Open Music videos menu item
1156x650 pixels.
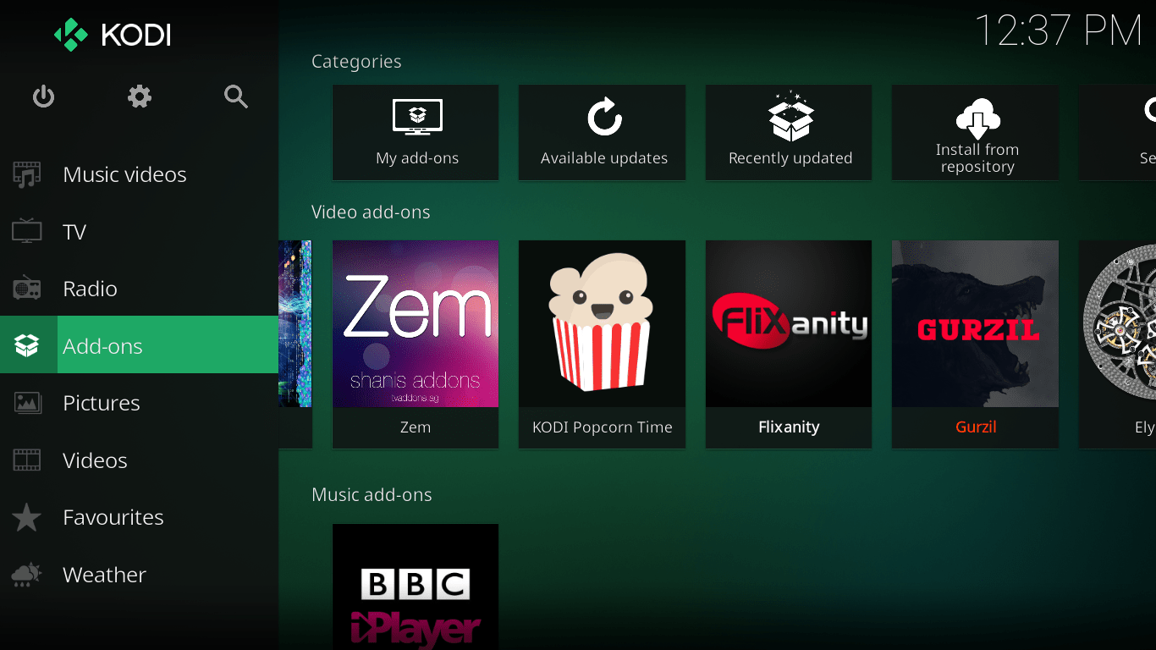[x=139, y=174]
